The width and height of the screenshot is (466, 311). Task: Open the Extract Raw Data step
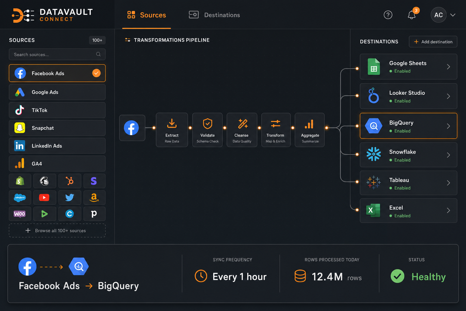point(172,130)
